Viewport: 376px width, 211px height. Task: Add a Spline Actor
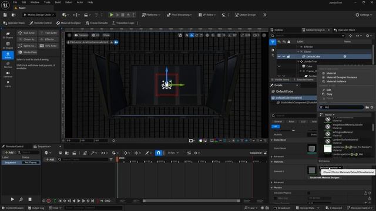click(27, 46)
